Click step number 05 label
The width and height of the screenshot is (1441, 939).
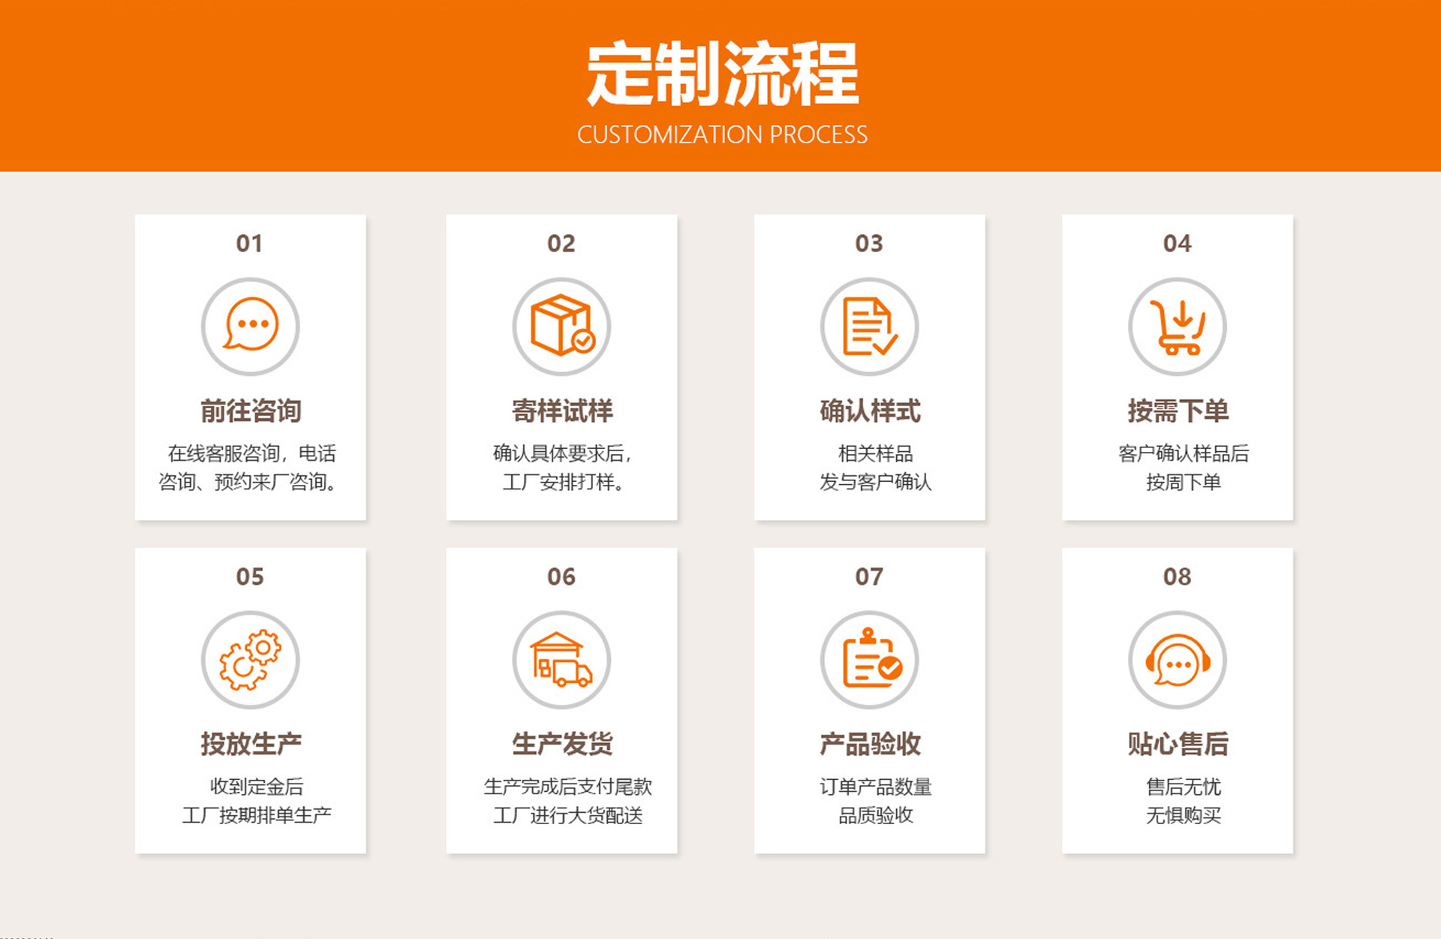click(x=250, y=576)
